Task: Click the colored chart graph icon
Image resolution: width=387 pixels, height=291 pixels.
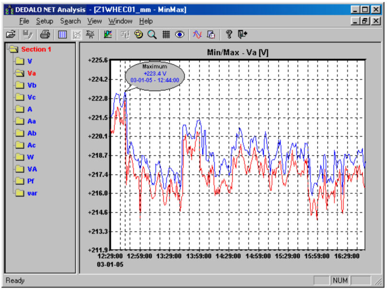Action: (108, 35)
